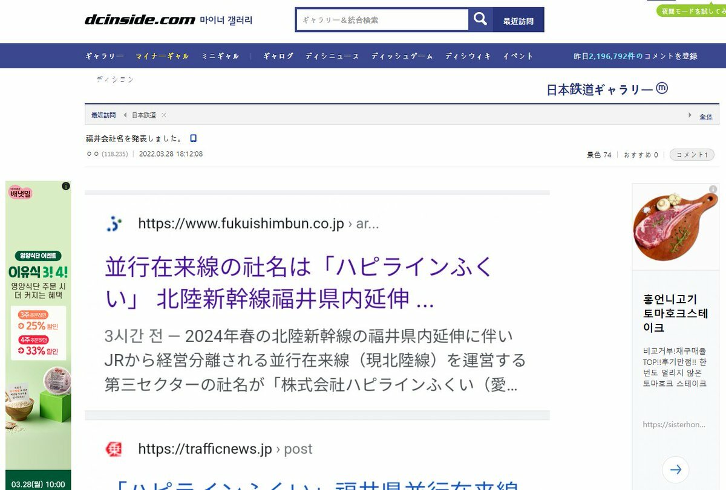This screenshot has height=490, width=726.
Task: Click the magnifying glass search icon
Action: (480, 19)
